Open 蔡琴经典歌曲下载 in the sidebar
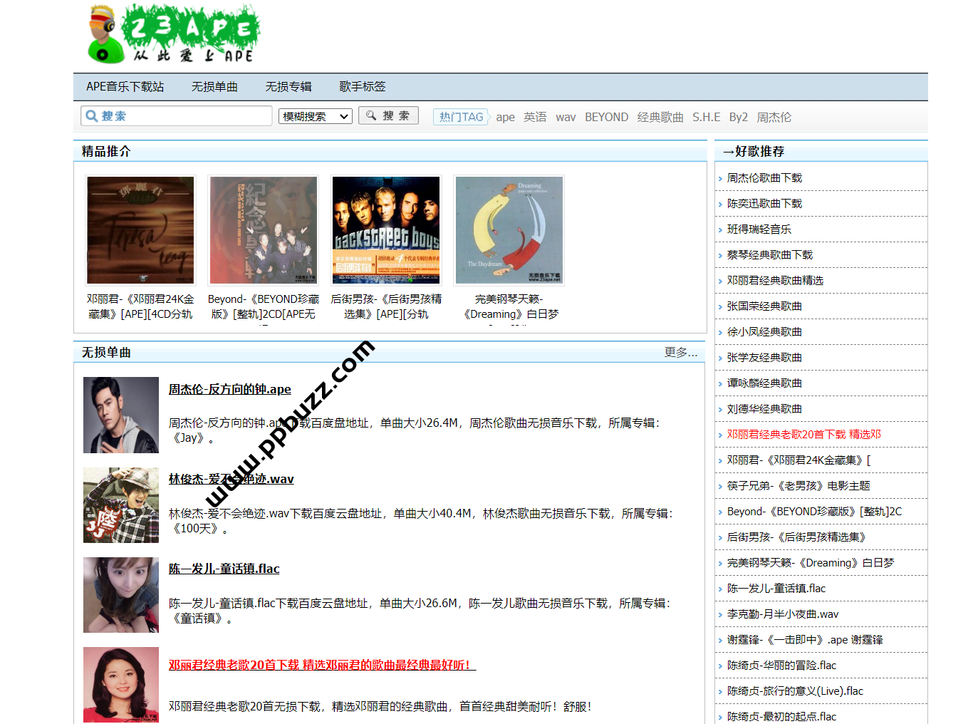The width and height of the screenshot is (973, 724). tap(770, 255)
